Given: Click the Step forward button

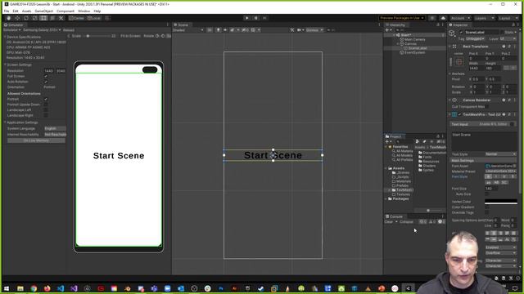Looking at the screenshot, I should pyautogui.click(x=264, y=18).
